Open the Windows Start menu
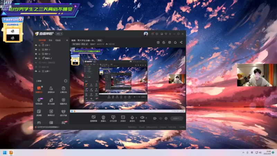This screenshot has height=156, width=277. coord(5,153)
